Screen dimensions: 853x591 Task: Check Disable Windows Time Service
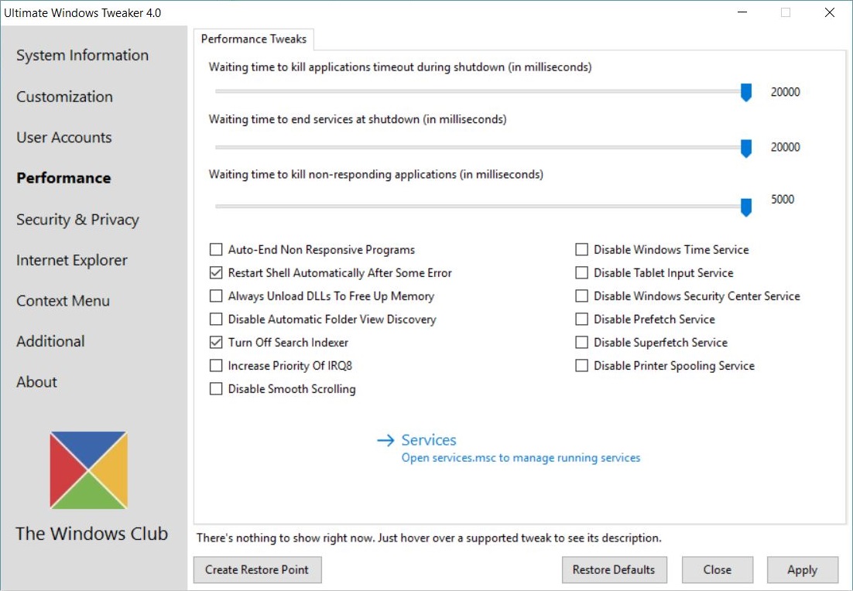click(x=581, y=250)
